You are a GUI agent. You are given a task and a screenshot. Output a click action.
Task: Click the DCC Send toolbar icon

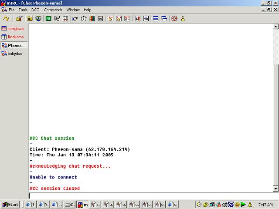click(x=110, y=18)
